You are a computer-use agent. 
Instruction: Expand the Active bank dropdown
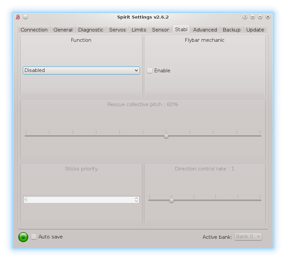coord(248,236)
